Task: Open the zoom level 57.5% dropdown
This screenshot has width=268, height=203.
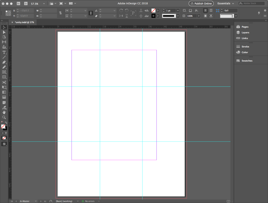Action: 43,4
